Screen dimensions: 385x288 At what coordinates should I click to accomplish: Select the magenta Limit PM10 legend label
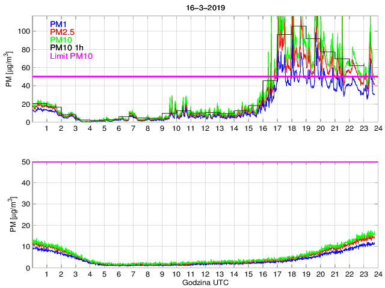coord(72,56)
